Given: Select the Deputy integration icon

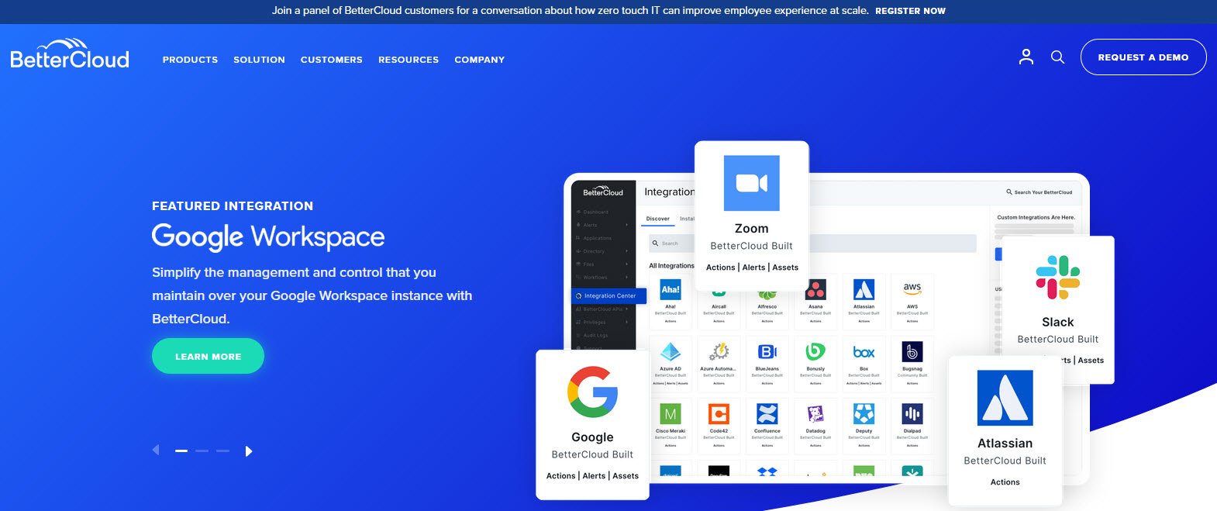Looking at the screenshot, I should point(864,413).
